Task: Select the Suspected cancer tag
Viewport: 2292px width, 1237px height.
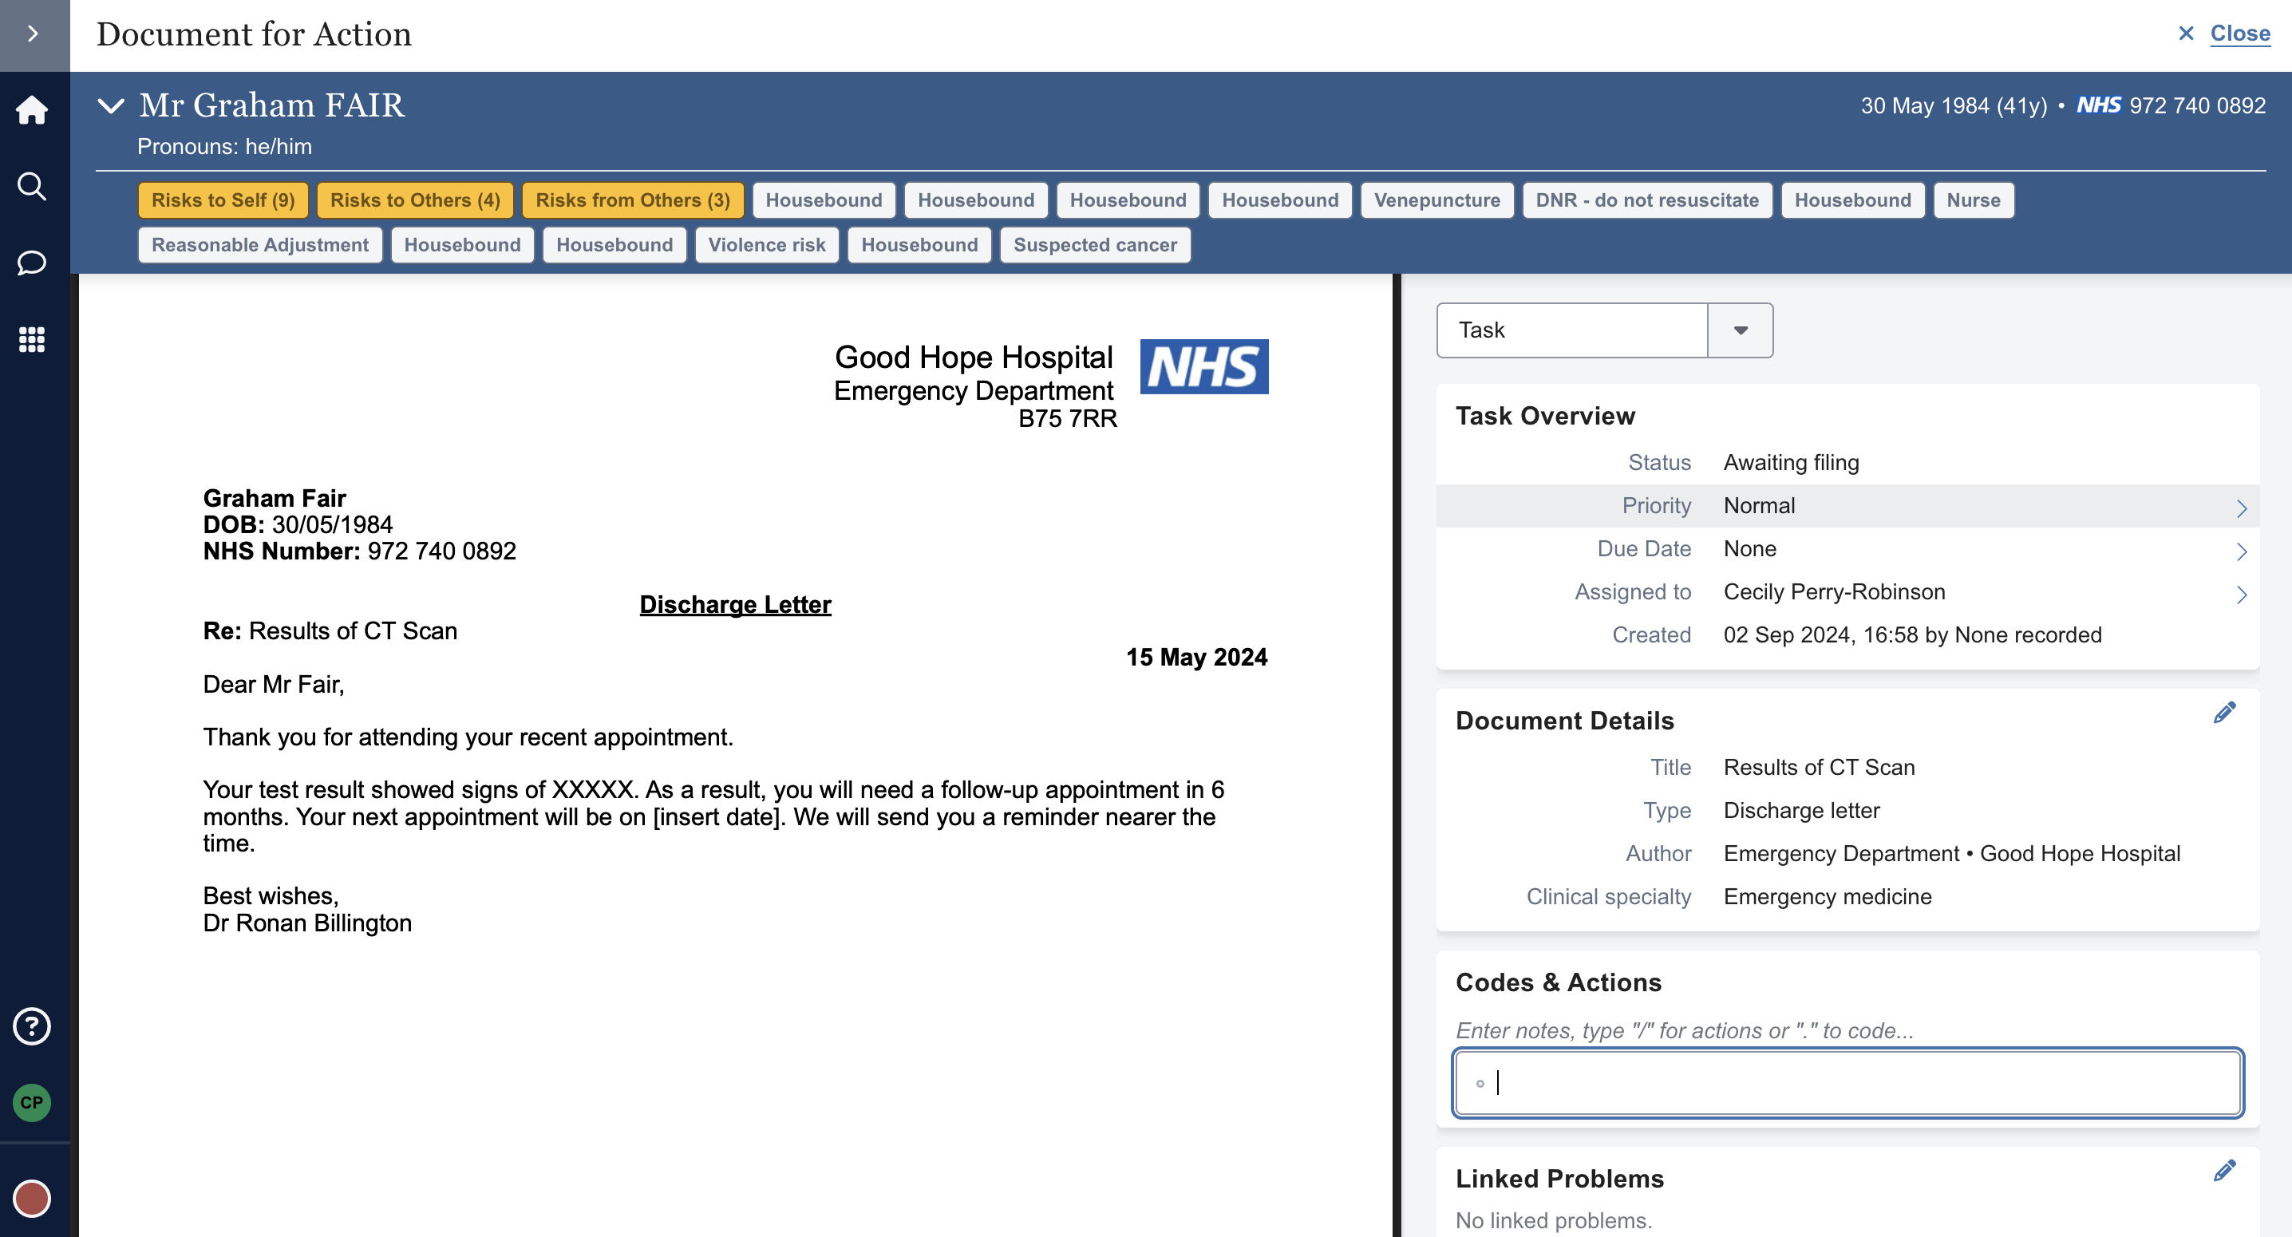Action: tap(1094, 245)
